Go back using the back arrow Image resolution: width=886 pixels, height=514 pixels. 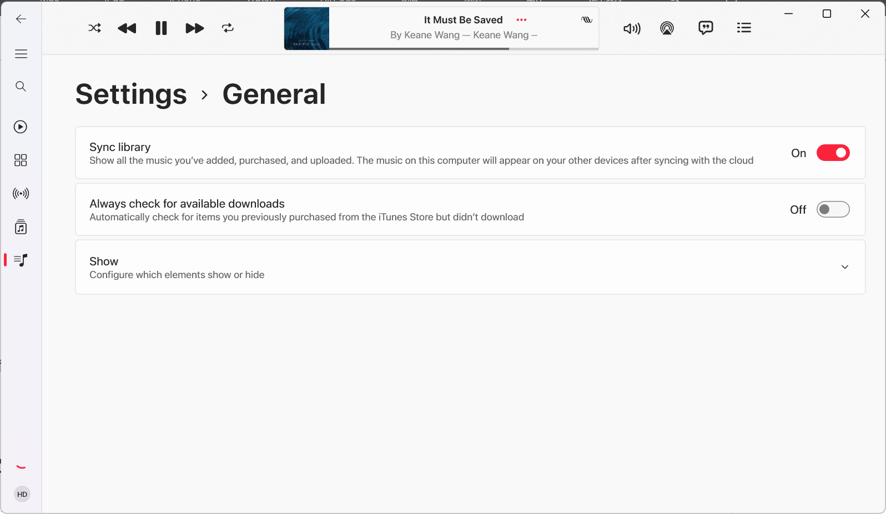(21, 19)
